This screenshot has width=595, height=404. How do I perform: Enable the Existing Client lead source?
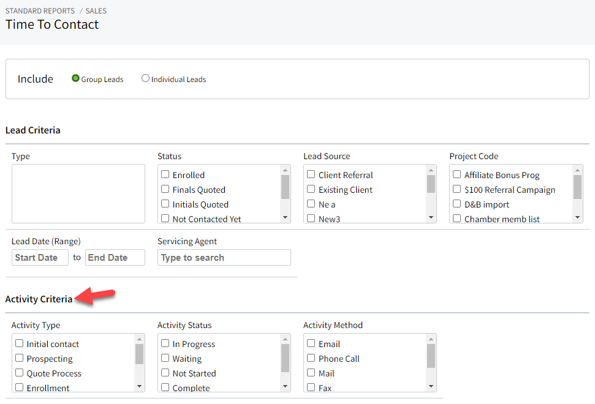point(311,189)
